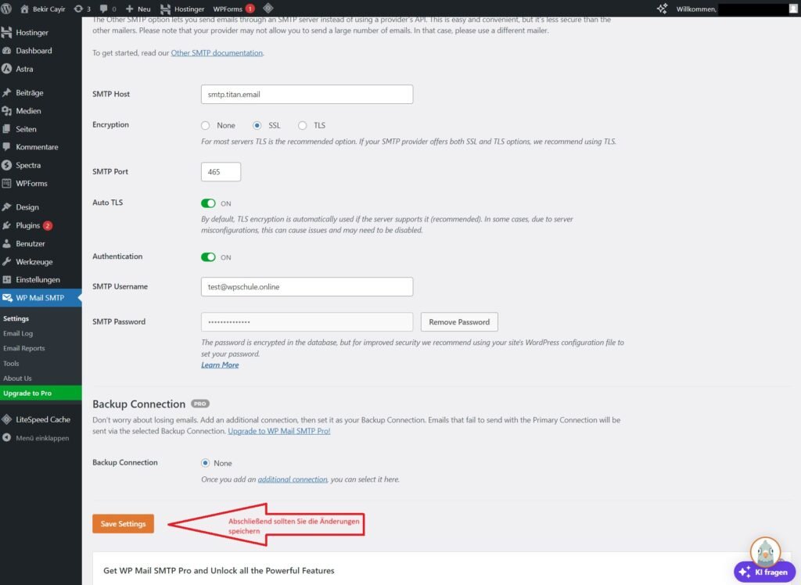Toggle the Auto TLS switch
Screen dimensions: 801x585
208,203
